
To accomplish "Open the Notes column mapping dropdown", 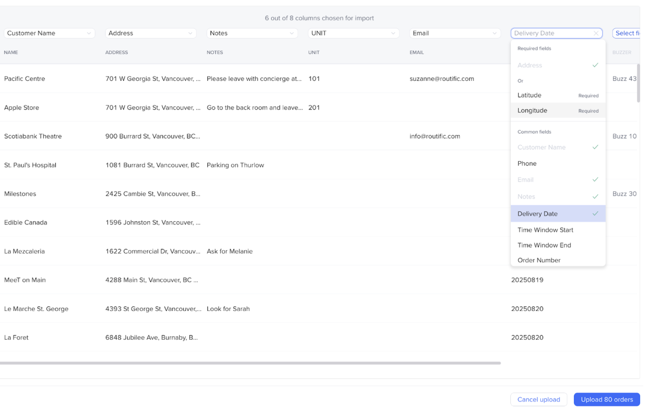I will 252,33.
